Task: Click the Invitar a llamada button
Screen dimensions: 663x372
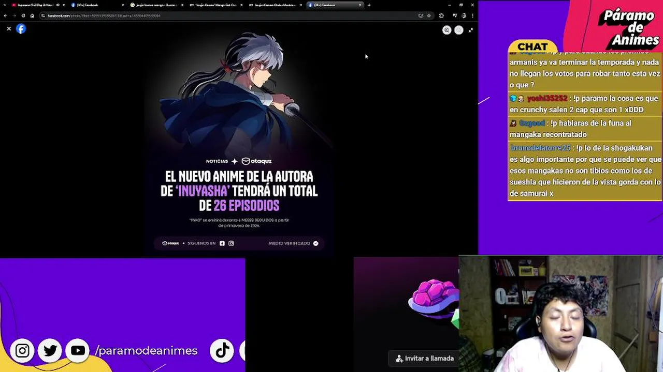Action: click(424, 358)
